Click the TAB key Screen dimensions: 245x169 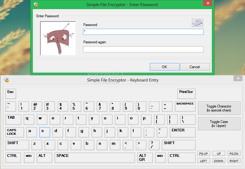(13, 120)
